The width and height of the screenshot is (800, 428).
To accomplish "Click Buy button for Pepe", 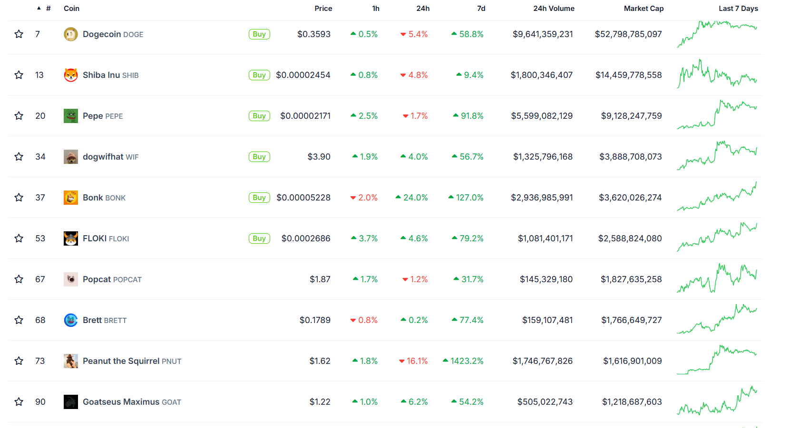I will [259, 116].
